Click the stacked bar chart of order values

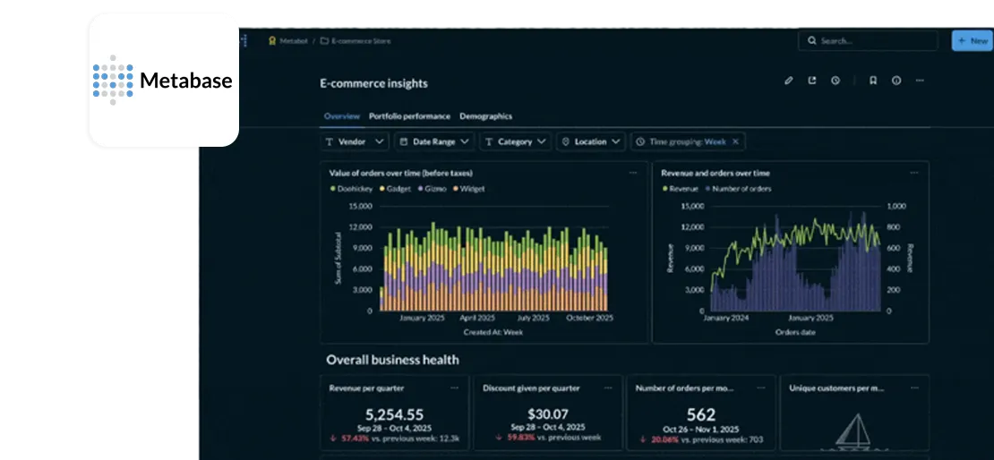(x=494, y=268)
